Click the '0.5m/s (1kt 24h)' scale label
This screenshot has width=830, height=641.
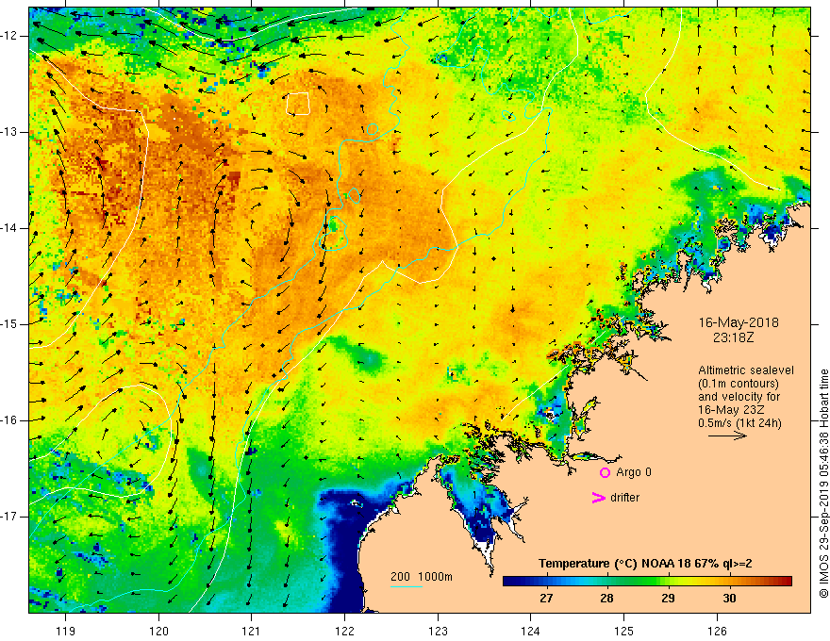tap(739, 422)
